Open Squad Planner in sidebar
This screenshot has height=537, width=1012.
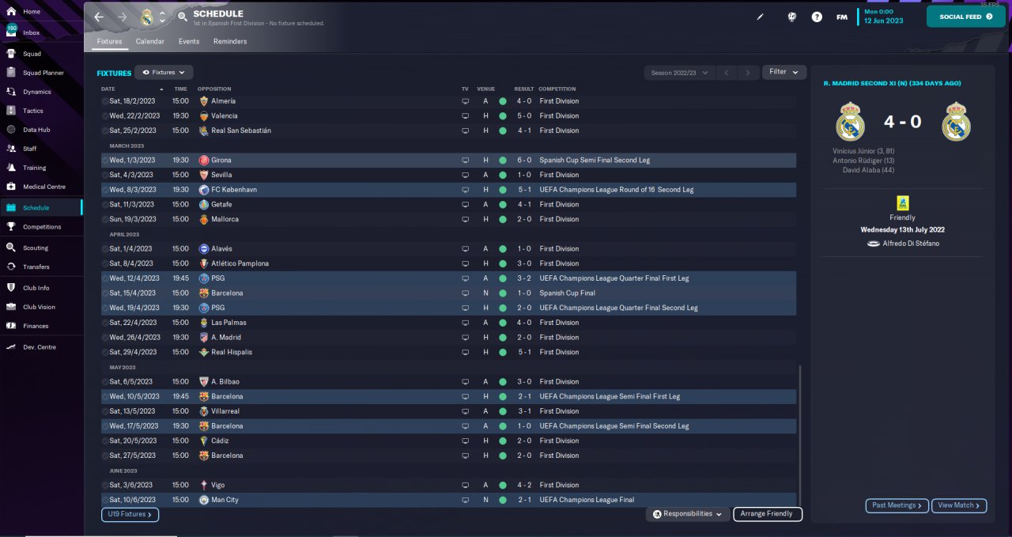click(41, 73)
